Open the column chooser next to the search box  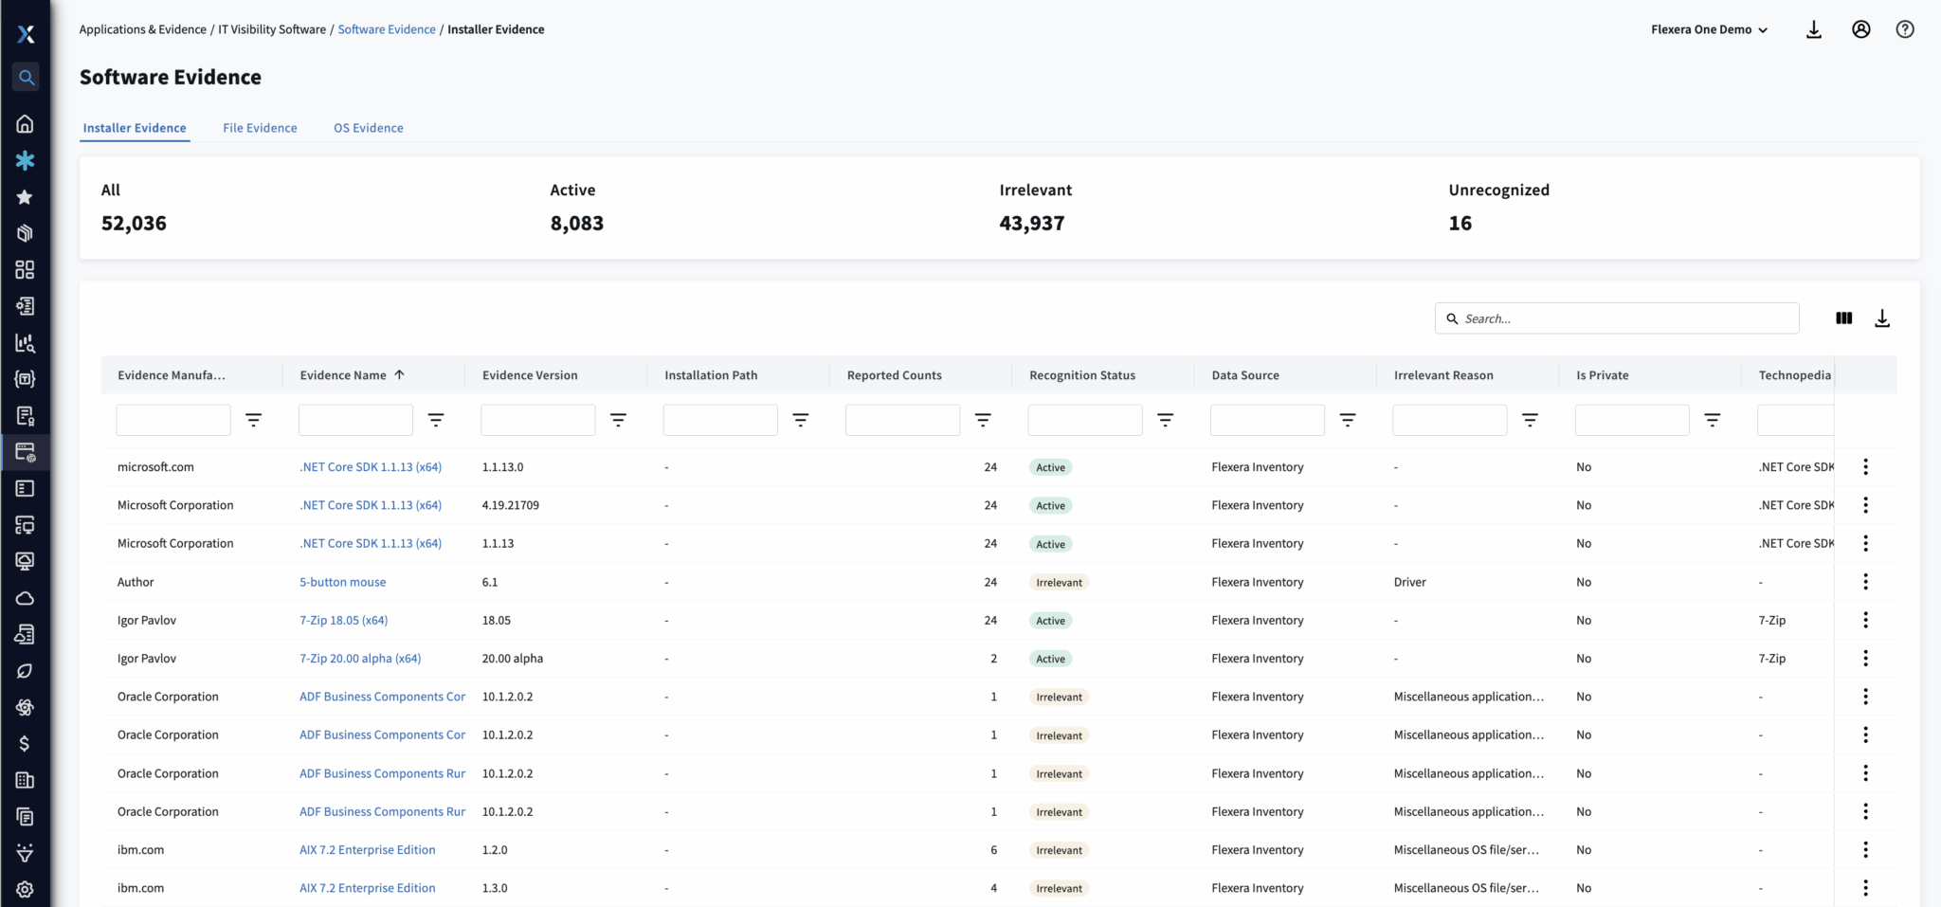pos(1844,318)
